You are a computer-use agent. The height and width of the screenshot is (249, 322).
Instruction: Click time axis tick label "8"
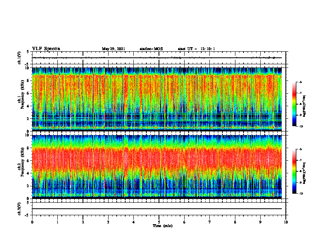click(x=235, y=222)
